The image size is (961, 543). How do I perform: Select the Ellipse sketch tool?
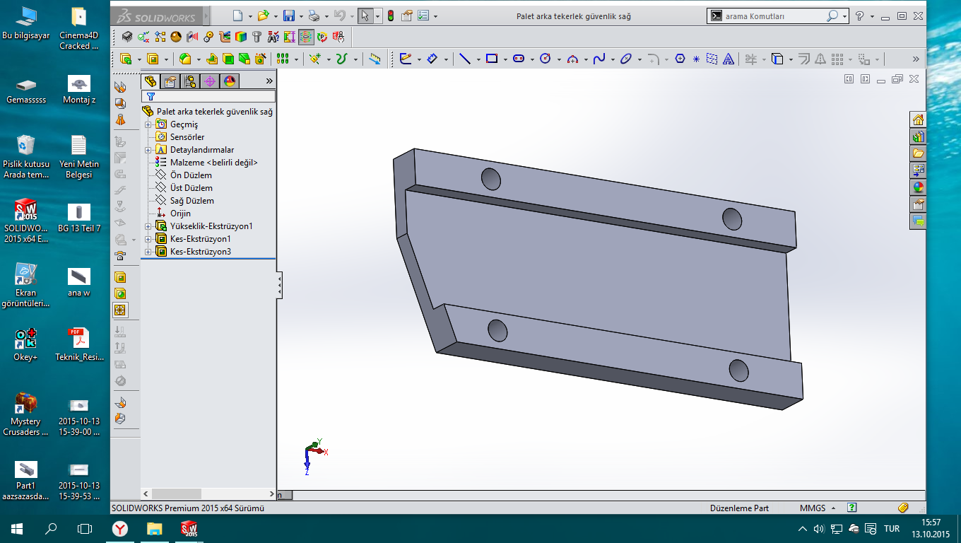[x=626, y=59]
